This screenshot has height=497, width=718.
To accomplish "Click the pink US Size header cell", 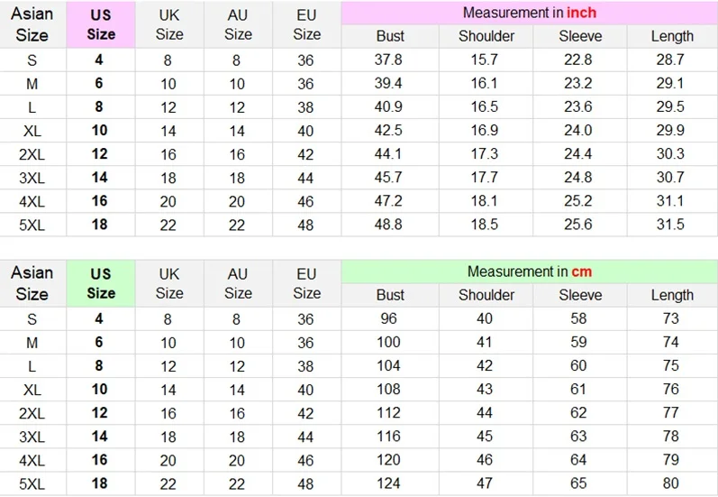I will point(101,25).
